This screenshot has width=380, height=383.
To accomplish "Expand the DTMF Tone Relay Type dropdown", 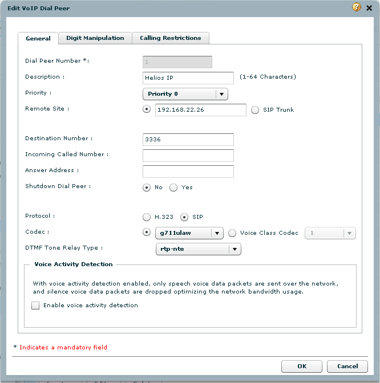I will 198,249.
